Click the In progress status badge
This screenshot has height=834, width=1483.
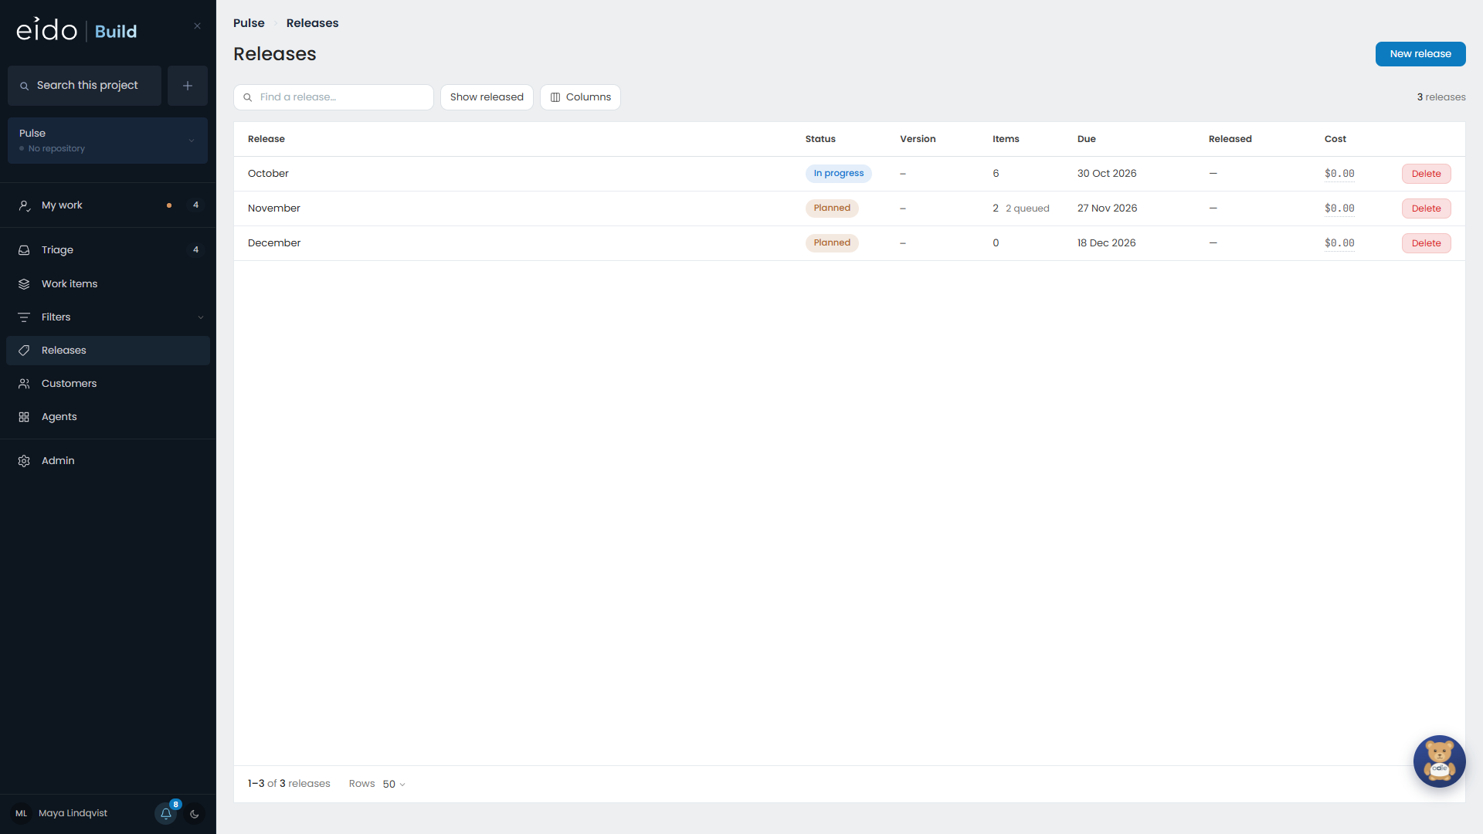[838, 174]
